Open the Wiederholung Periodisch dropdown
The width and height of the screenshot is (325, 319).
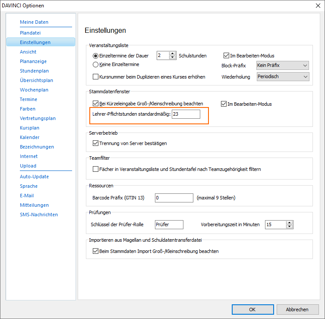click(x=283, y=76)
